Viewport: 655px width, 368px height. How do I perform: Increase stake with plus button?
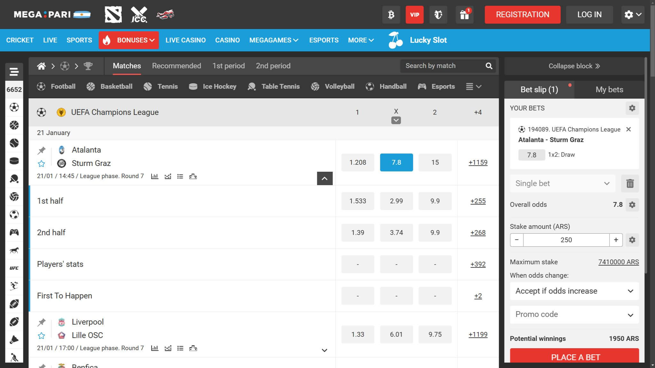click(x=616, y=240)
